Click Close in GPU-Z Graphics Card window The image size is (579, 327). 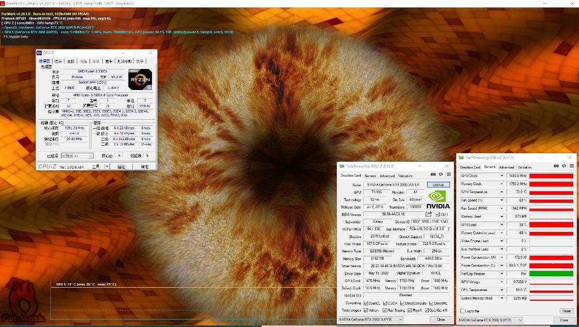click(441, 320)
